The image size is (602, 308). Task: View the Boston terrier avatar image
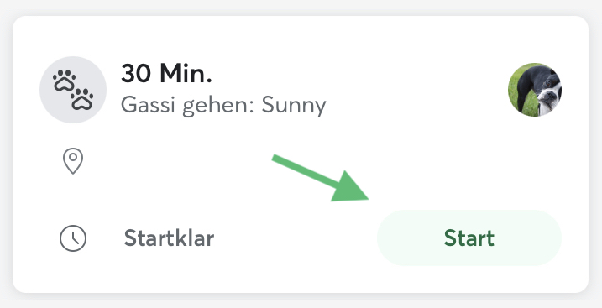[535, 90]
